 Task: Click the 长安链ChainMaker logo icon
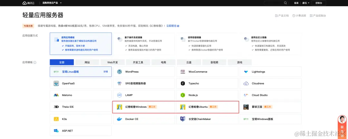click(183, 119)
